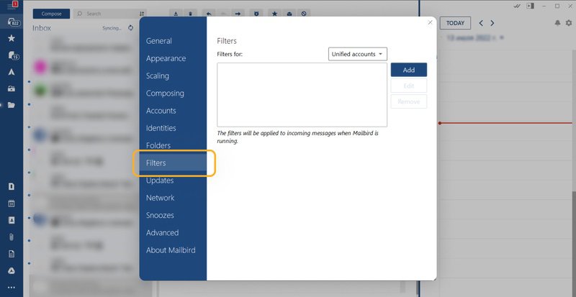Open General settings tab

pyautogui.click(x=158, y=41)
